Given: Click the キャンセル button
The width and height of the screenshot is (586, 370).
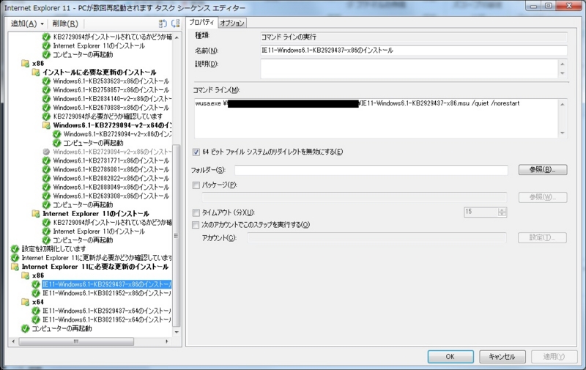Looking at the screenshot, I should pyautogui.click(x=502, y=357).
